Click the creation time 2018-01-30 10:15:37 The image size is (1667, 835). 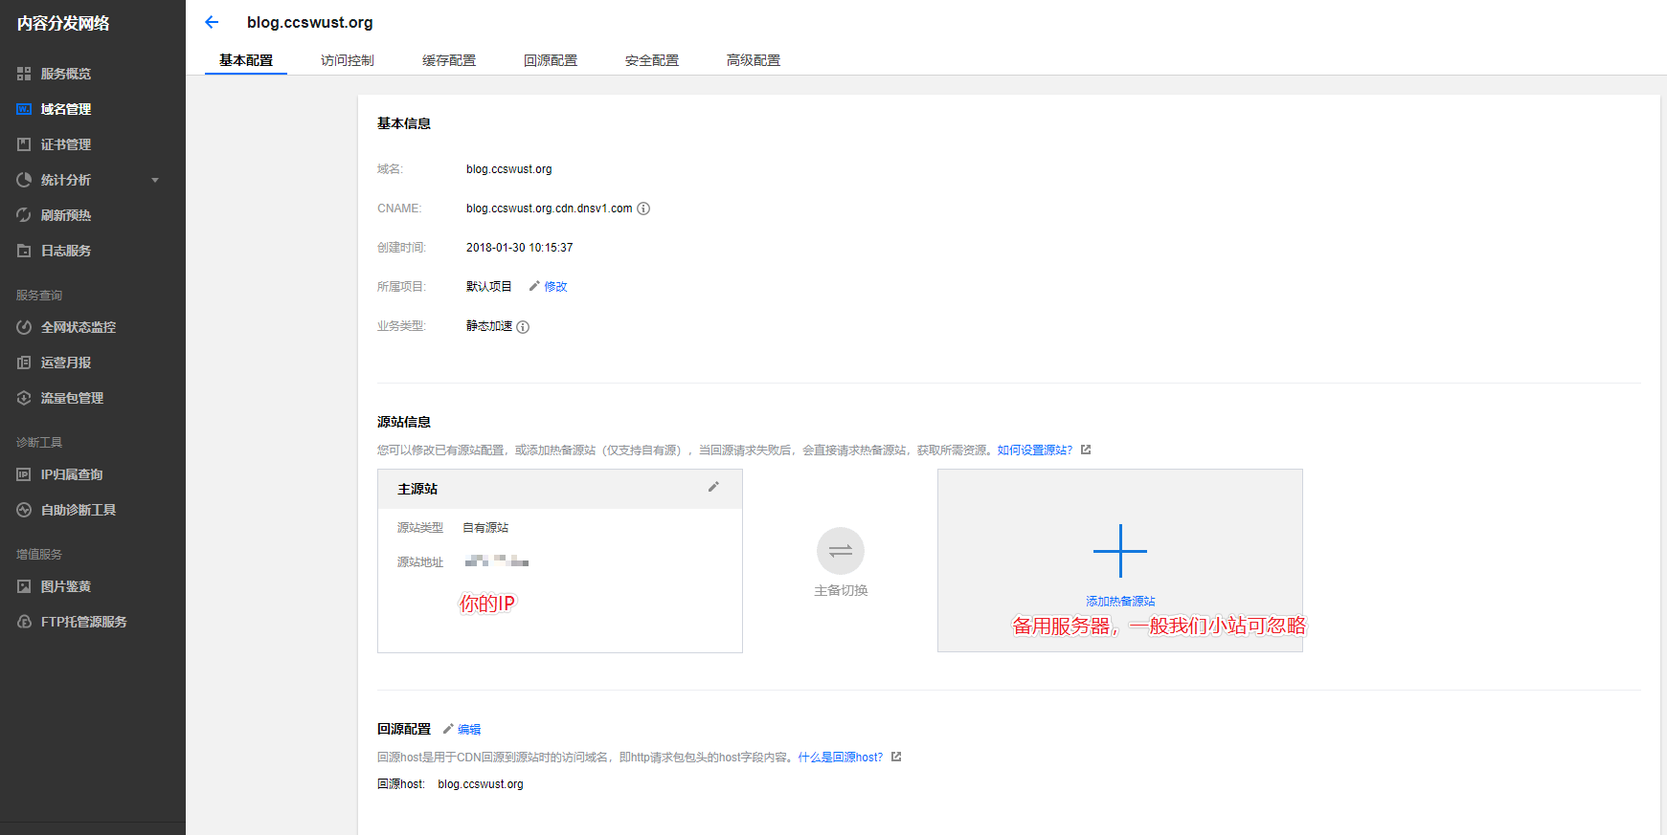pos(519,248)
